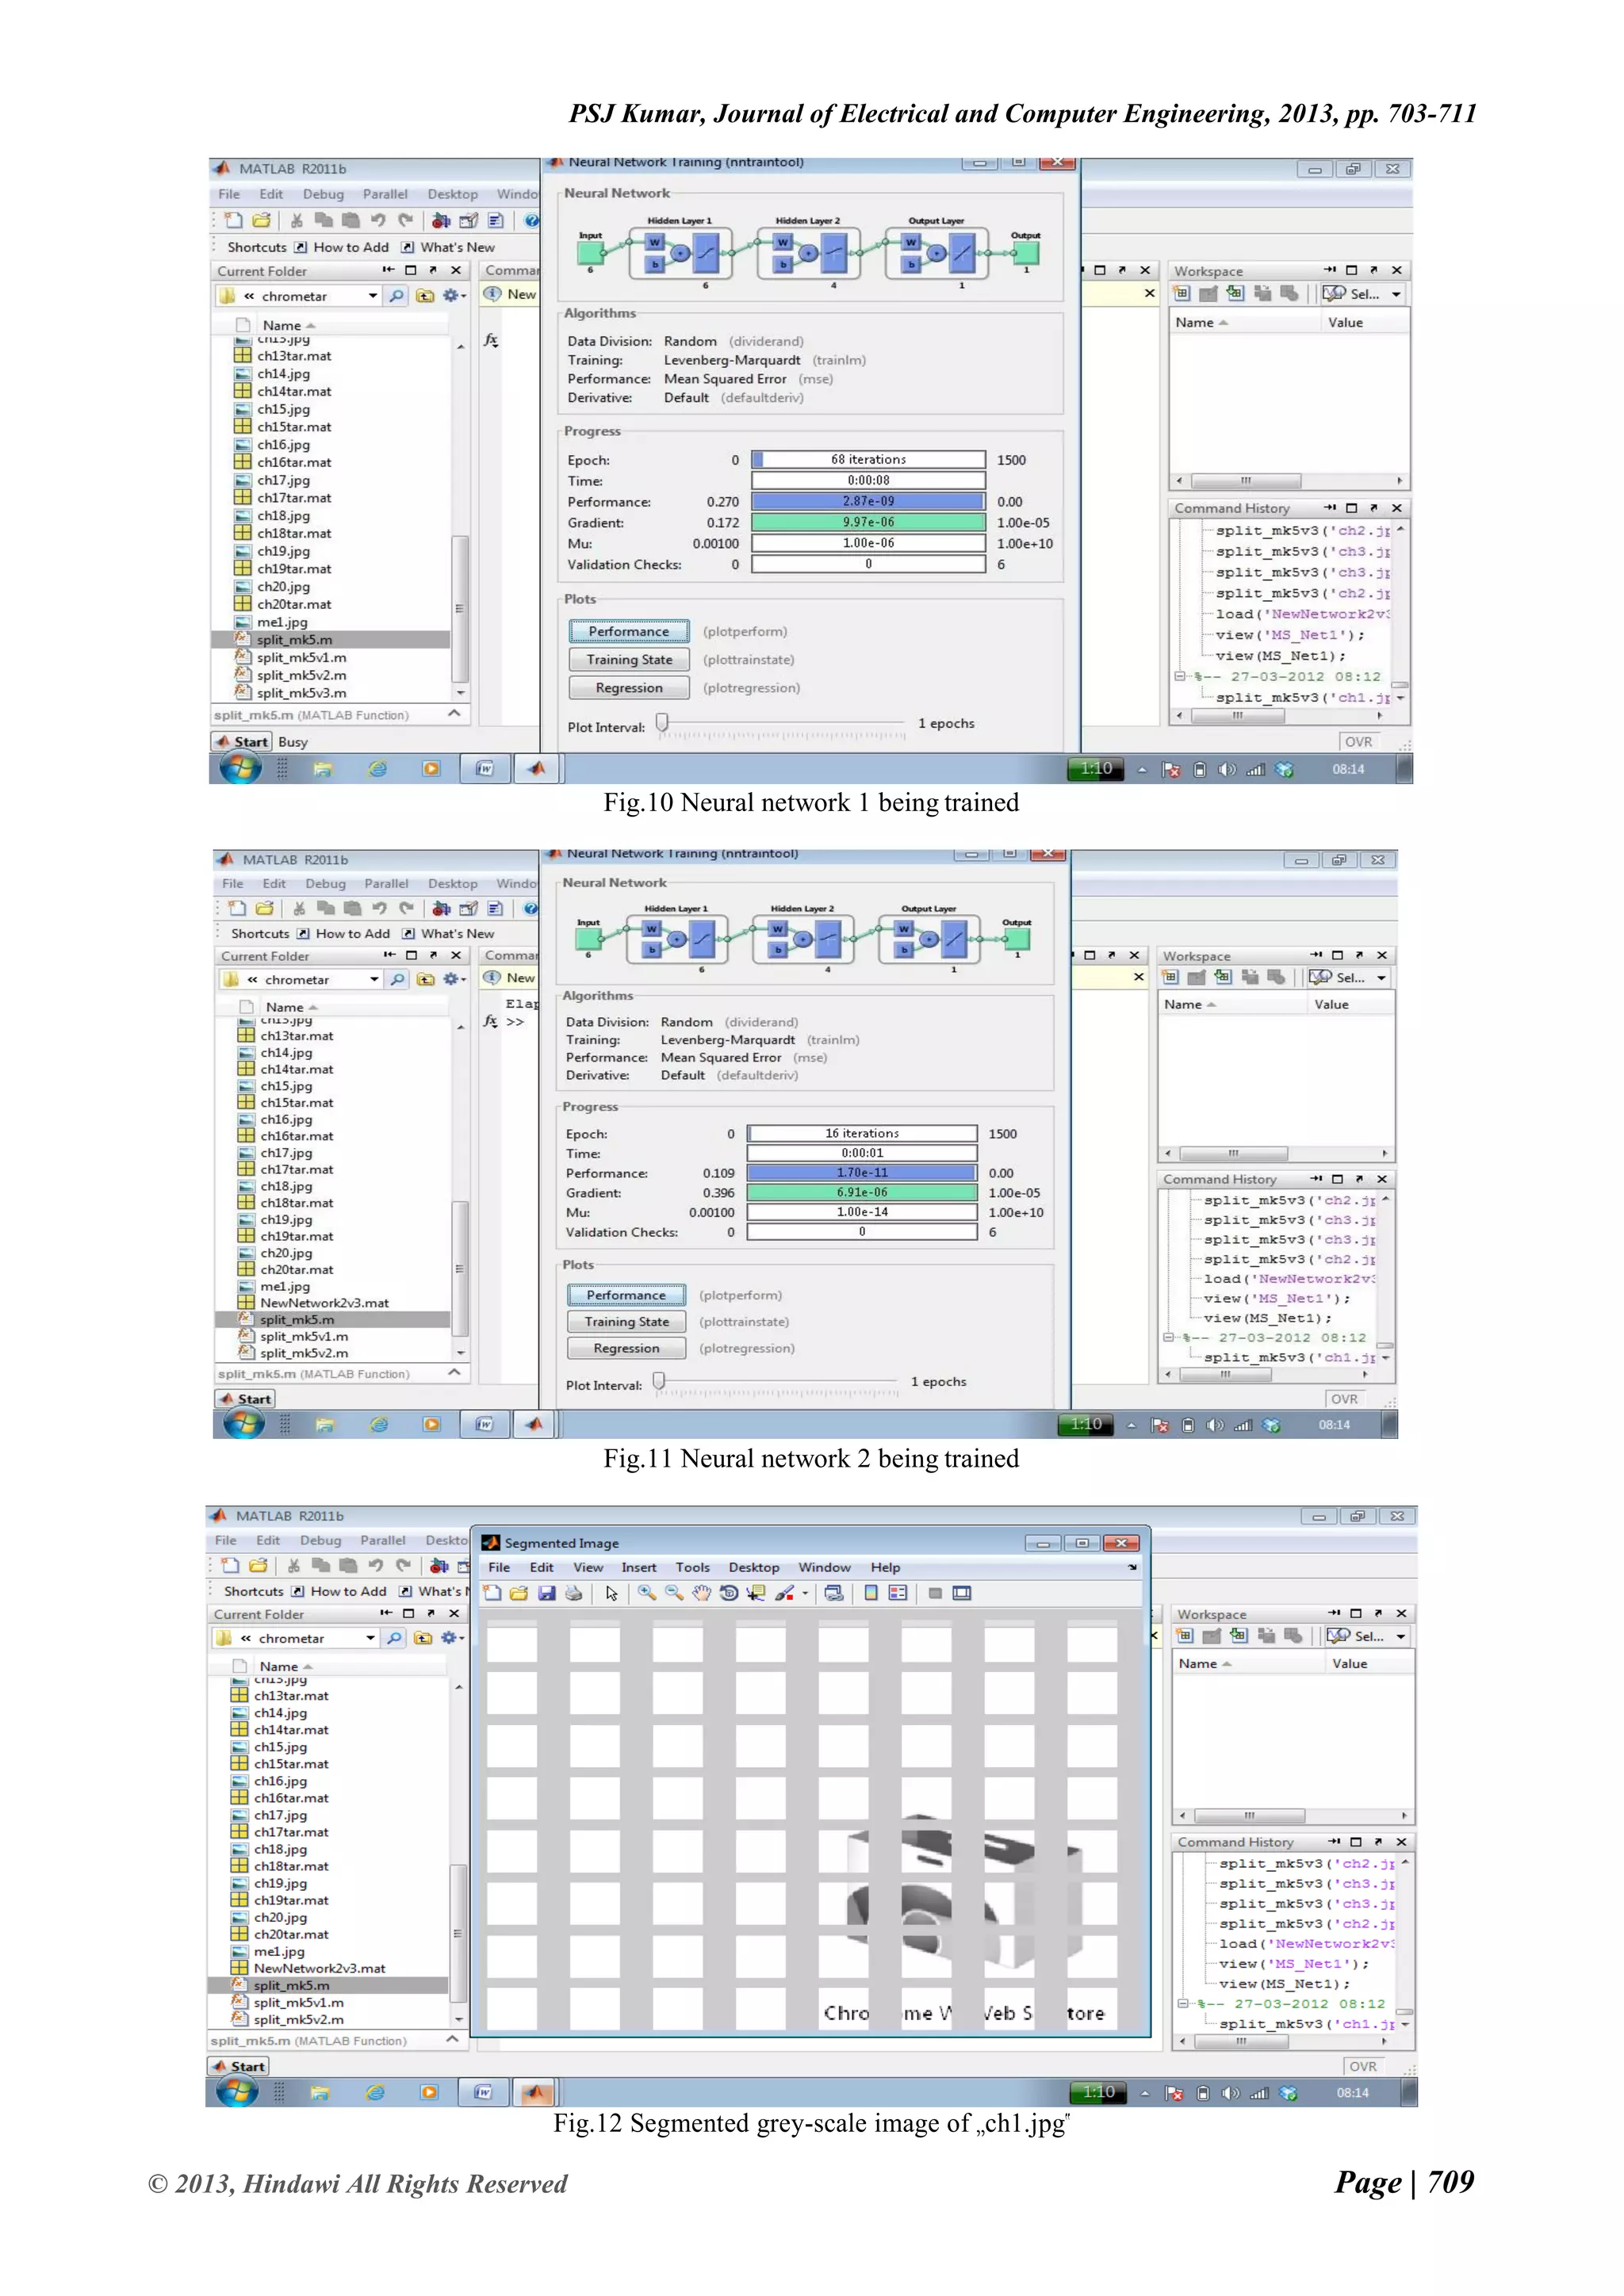Open the chrometar folder dropdown in Fig.10
The height and width of the screenshot is (2296, 1624).
373,296
